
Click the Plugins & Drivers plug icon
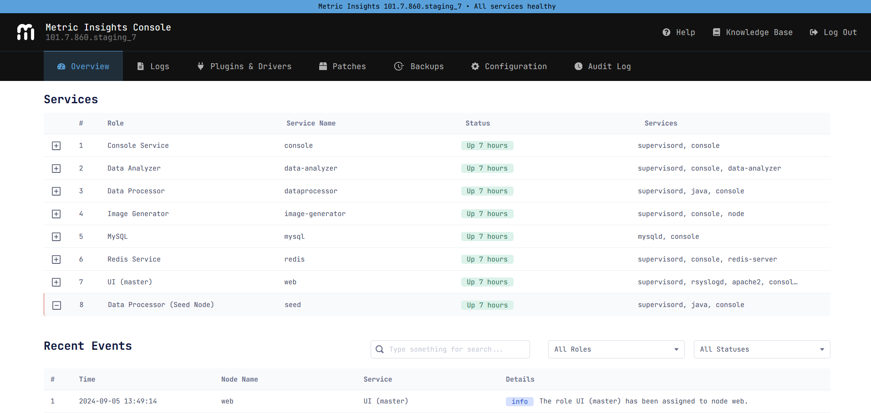pos(200,66)
